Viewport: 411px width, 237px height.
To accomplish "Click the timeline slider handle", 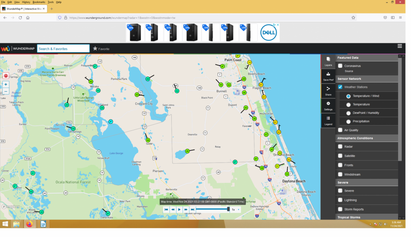I will point(228,209).
